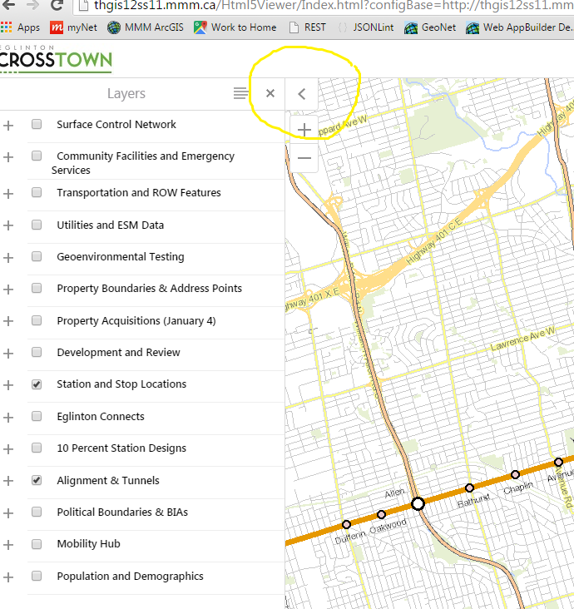The width and height of the screenshot is (574, 609).
Task: Click the browser address bar URL
Action: 334,6
